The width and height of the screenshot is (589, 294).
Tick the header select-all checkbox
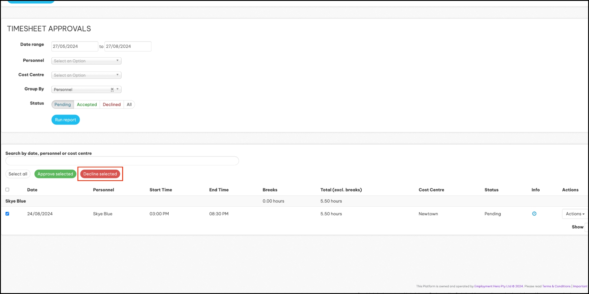(x=7, y=190)
